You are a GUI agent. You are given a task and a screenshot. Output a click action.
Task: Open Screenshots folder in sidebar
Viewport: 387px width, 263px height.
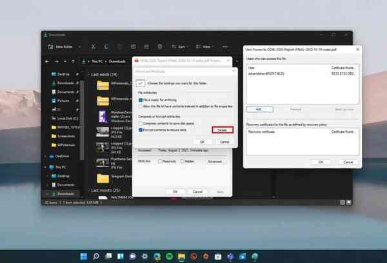[63, 136]
